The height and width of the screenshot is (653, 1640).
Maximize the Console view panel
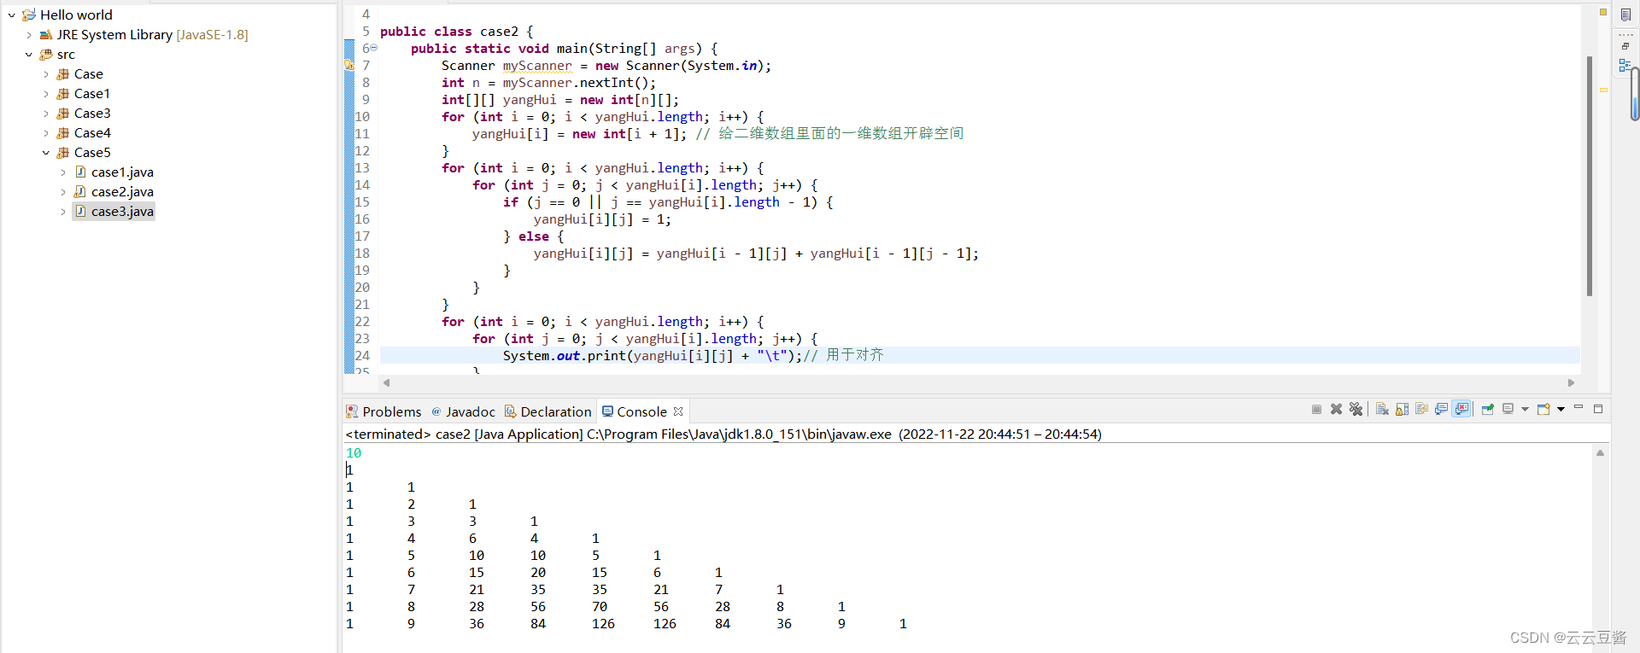tap(1598, 409)
